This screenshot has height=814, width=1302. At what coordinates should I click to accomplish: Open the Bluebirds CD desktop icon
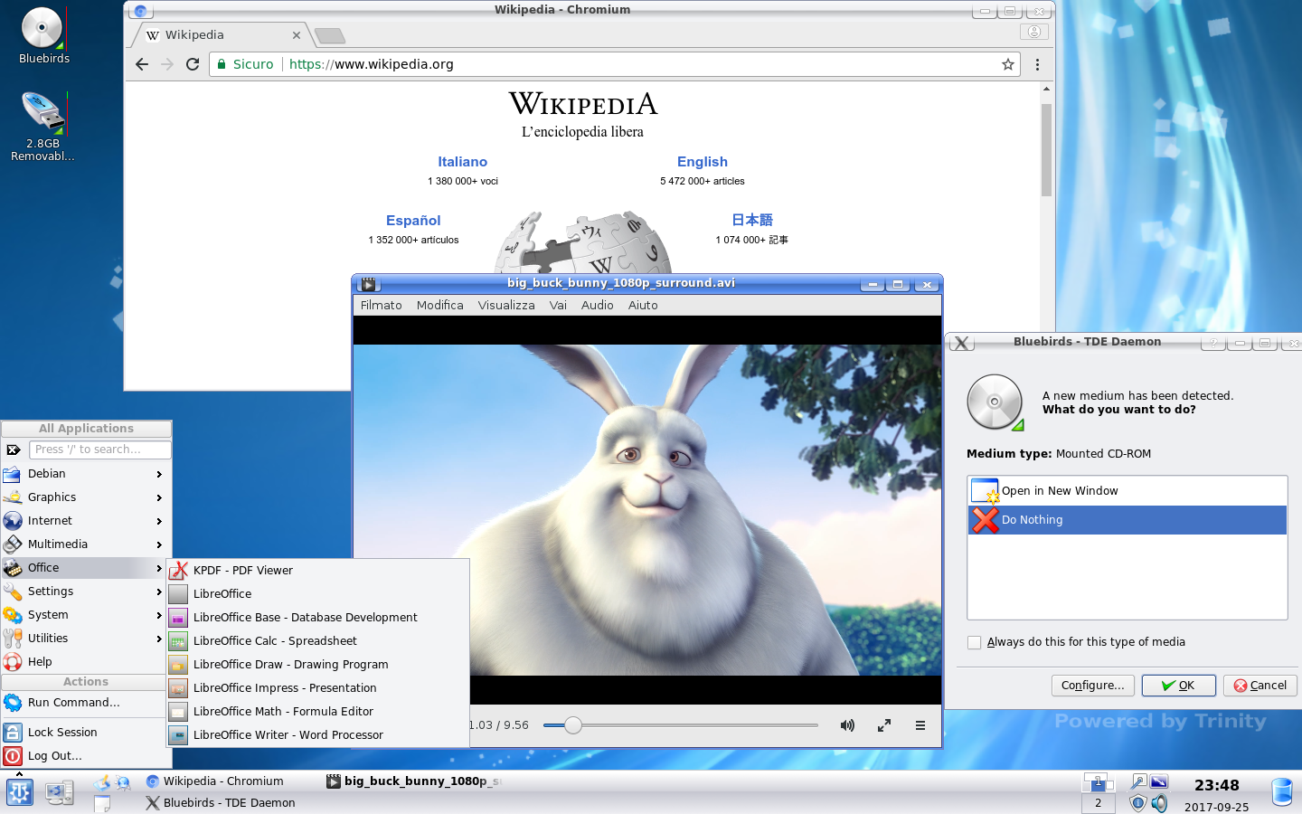pyautogui.click(x=42, y=34)
